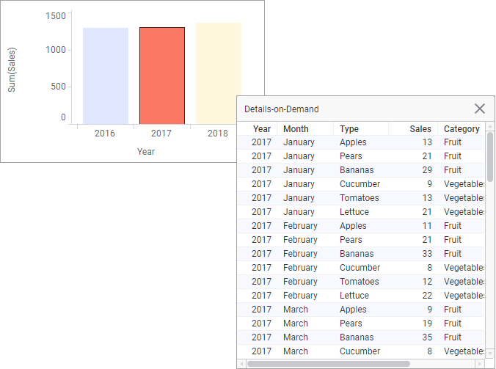Click the scroll left arrow below table
This screenshot has width=496, height=369.
243,363
